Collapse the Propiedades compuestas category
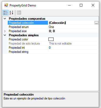 [x=5, y=19]
